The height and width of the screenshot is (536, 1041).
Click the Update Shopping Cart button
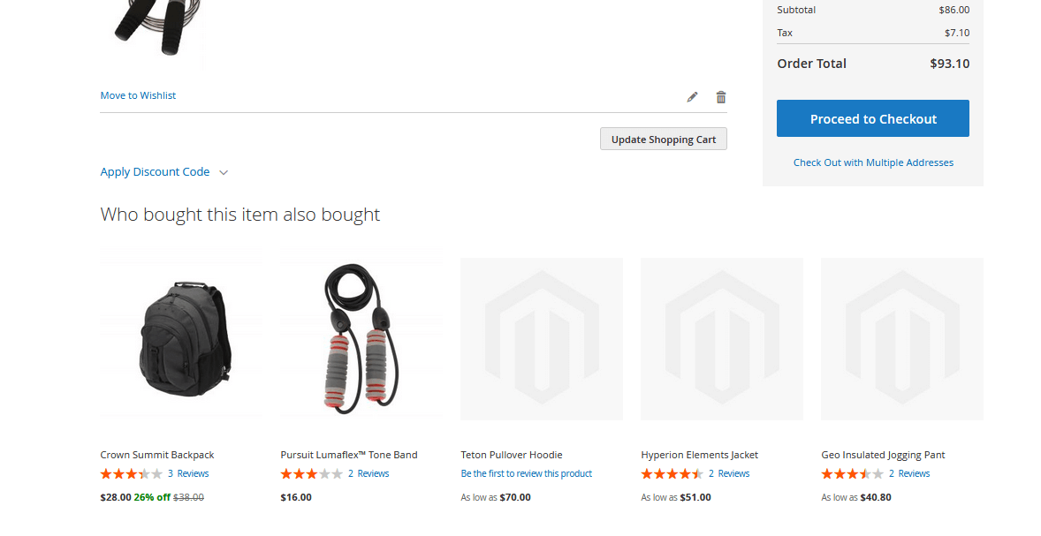click(x=663, y=140)
